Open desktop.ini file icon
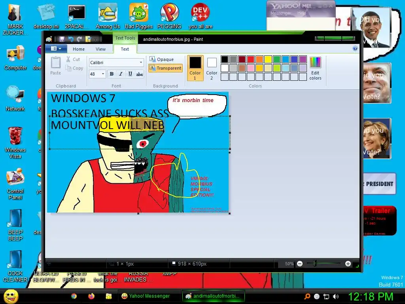405x304 pixels. coord(46,16)
